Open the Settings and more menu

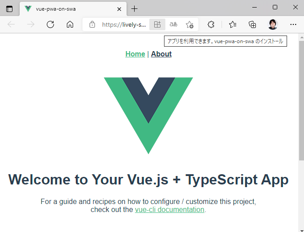tap(293, 24)
